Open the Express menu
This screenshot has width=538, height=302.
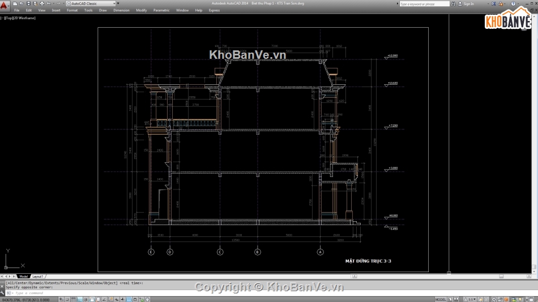214,10
